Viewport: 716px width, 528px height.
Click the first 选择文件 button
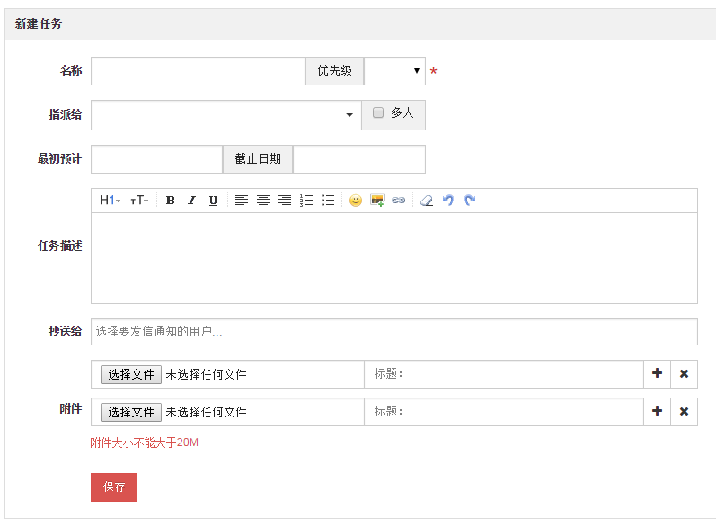click(131, 374)
